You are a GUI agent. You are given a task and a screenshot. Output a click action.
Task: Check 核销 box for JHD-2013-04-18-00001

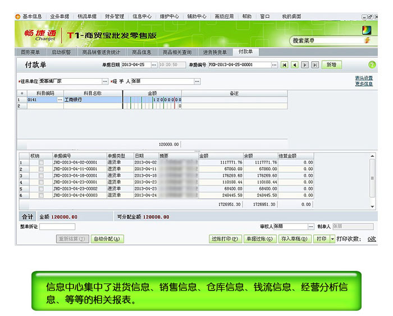pyautogui.click(x=41, y=176)
